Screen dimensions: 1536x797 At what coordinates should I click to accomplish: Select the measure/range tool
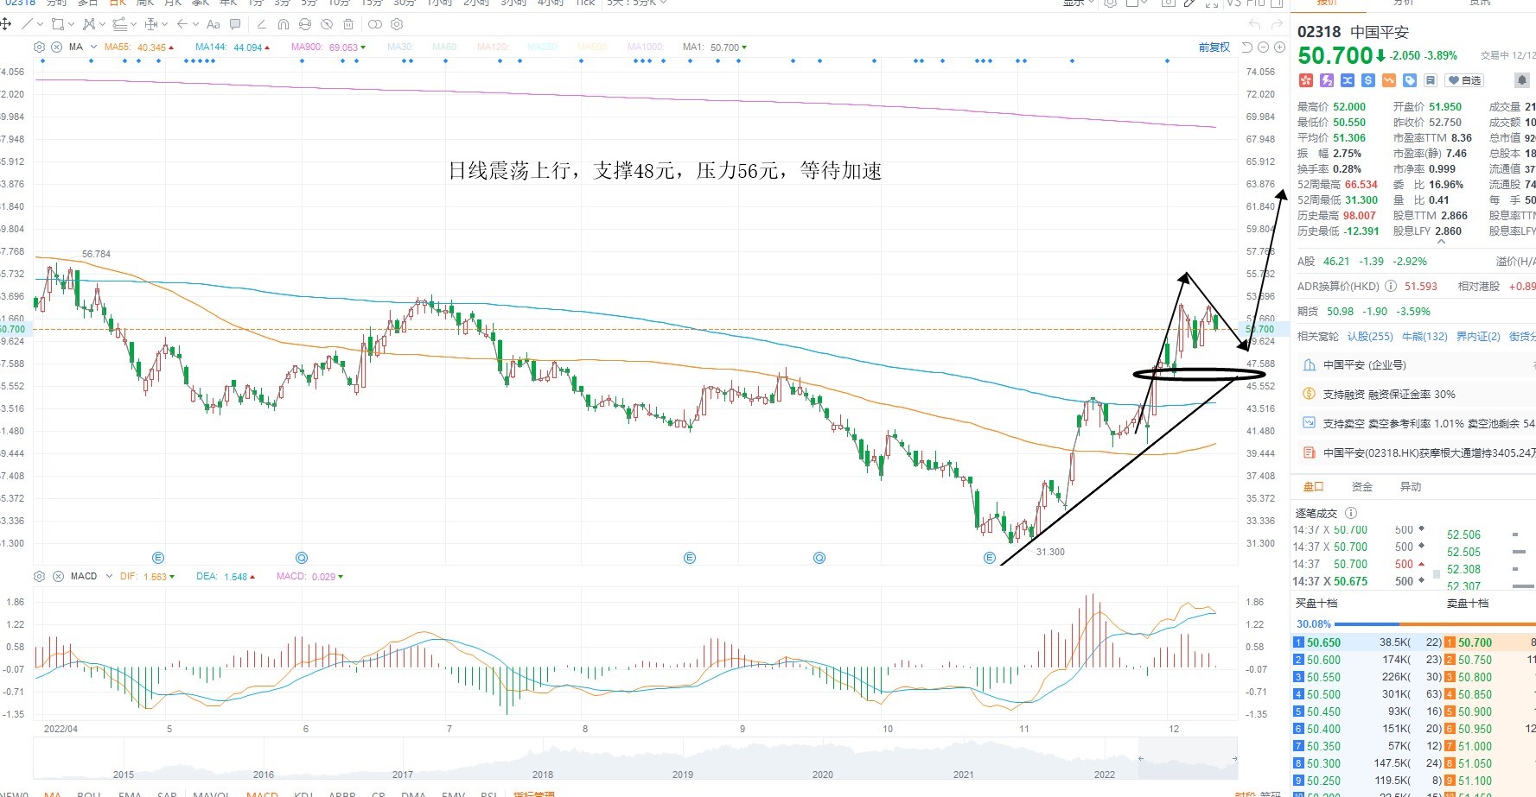(x=151, y=24)
